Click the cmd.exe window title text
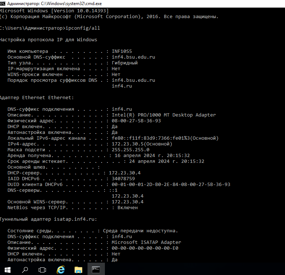The width and height of the screenshot is (285, 275). click(54, 4)
